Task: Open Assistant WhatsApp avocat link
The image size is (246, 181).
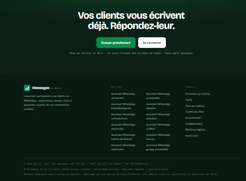Action: click(x=158, y=137)
